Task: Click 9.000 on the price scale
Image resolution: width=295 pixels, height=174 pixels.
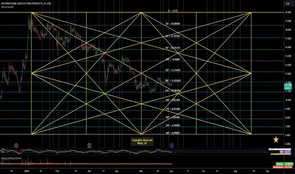Action: coord(288,109)
